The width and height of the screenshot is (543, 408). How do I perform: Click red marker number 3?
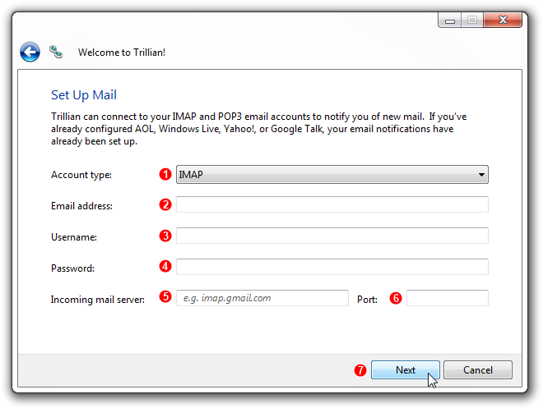[x=165, y=236]
